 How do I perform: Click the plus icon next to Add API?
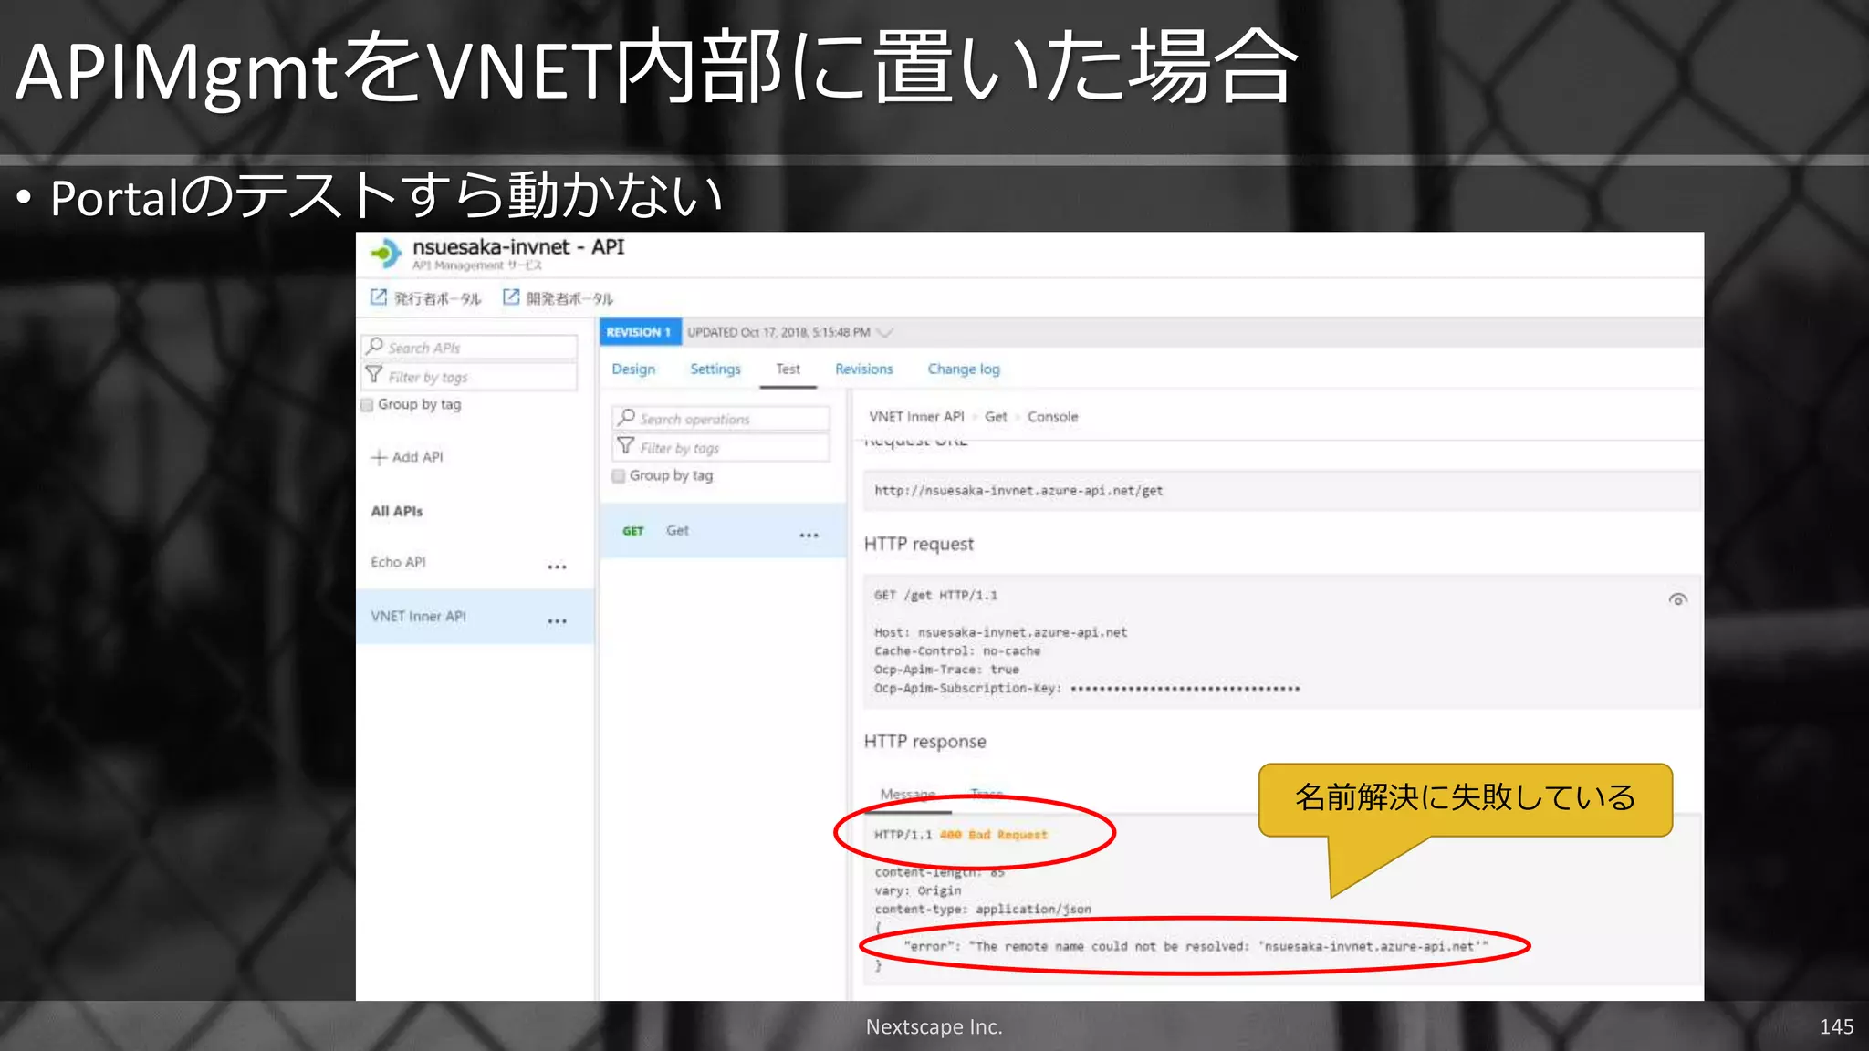coord(379,457)
